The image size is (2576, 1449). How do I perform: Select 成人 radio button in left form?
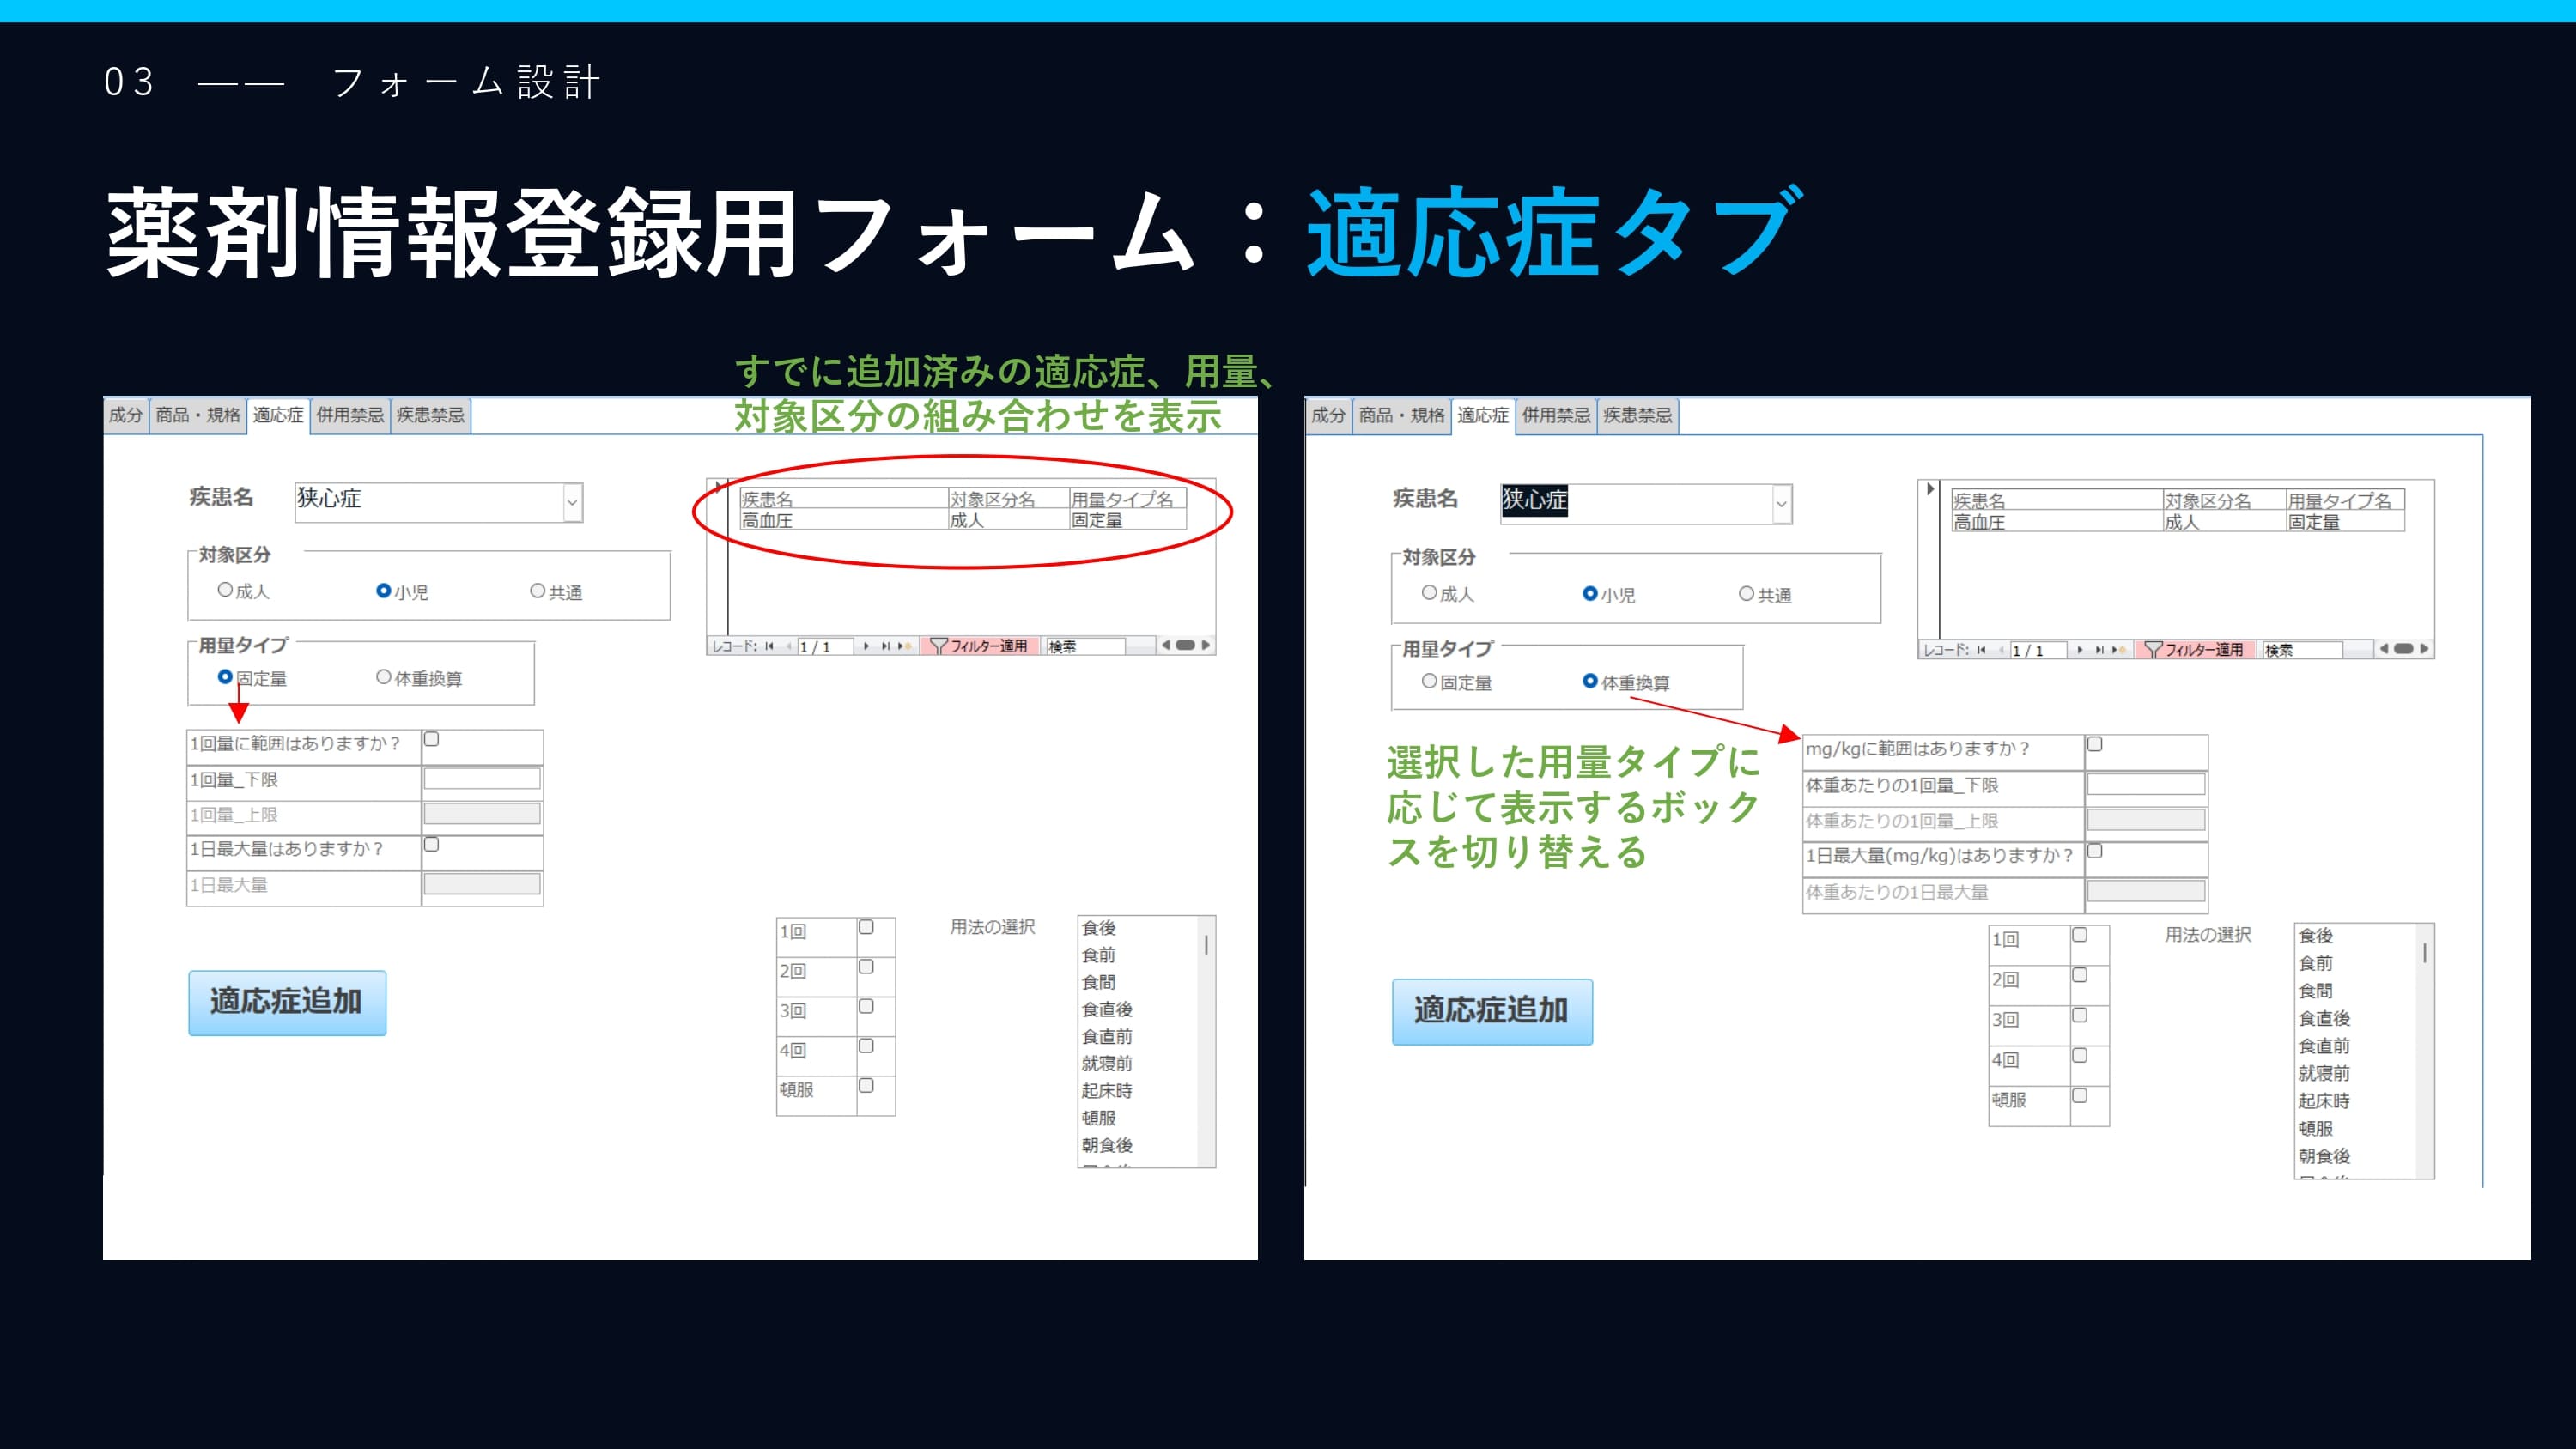click(225, 590)
